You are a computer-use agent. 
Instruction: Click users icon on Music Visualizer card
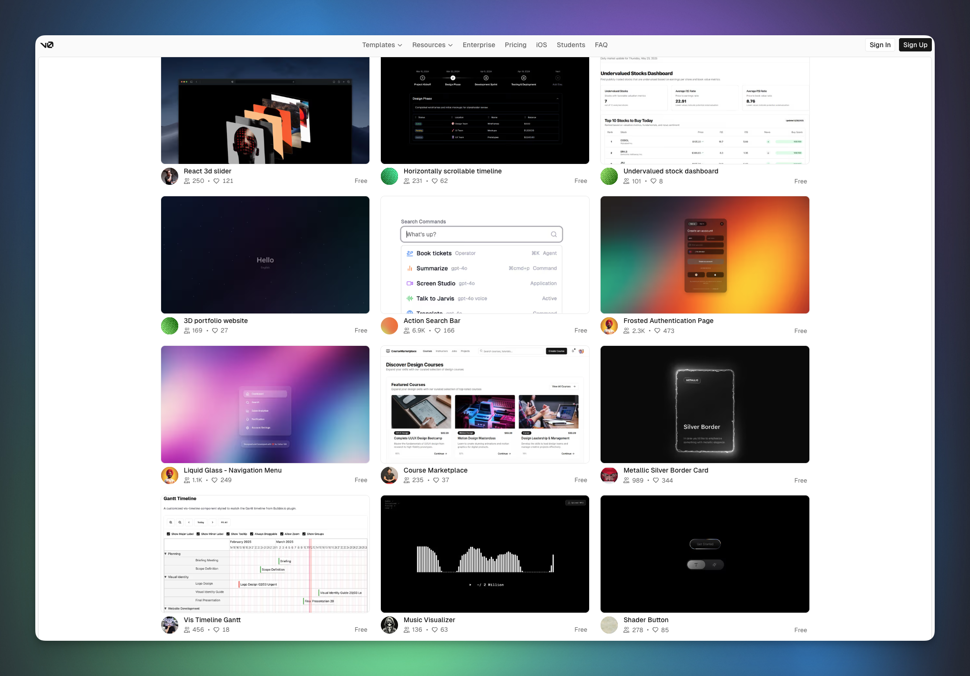[x=407, y=630]
